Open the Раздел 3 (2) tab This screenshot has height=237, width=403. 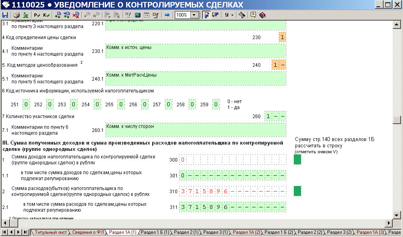tap(339, 232)
